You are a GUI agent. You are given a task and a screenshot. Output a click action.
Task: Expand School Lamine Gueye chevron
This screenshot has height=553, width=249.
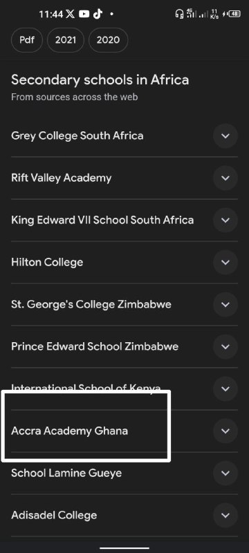[x=225, y=473]
